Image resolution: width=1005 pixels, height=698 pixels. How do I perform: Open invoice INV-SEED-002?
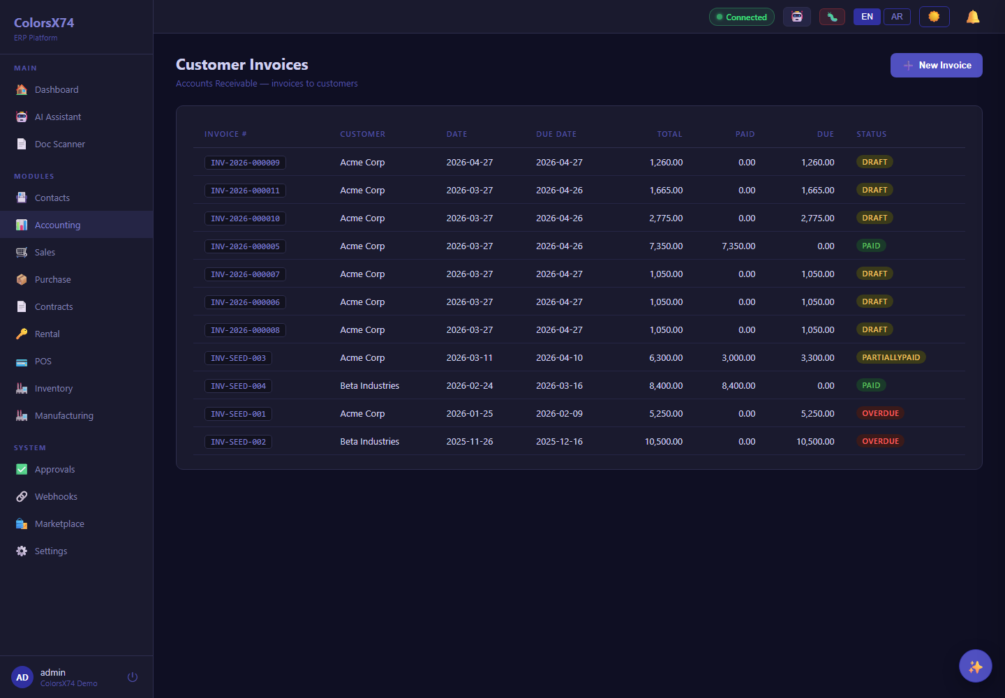(238, 442)
